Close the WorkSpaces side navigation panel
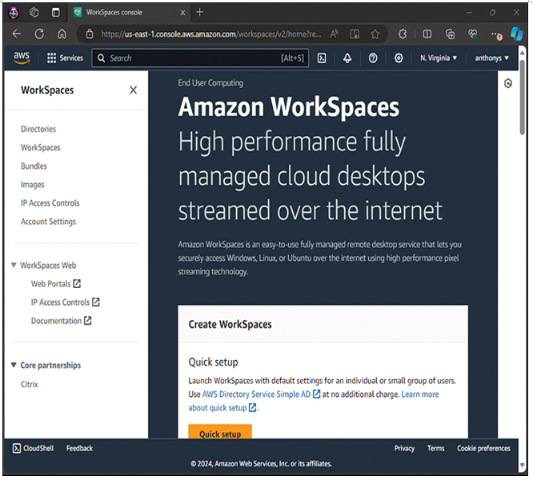Viewport: 533px width, 480px height. coord(133,90)
